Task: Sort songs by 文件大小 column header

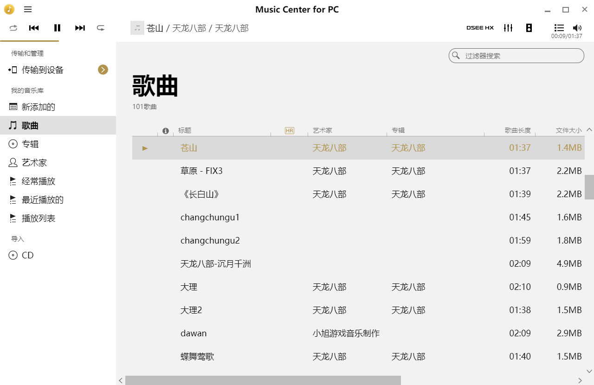Action: [x=568, y=131]
